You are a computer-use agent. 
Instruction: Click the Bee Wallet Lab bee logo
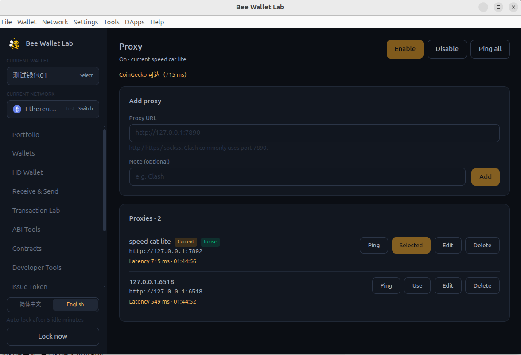click(x=14, y=43)
